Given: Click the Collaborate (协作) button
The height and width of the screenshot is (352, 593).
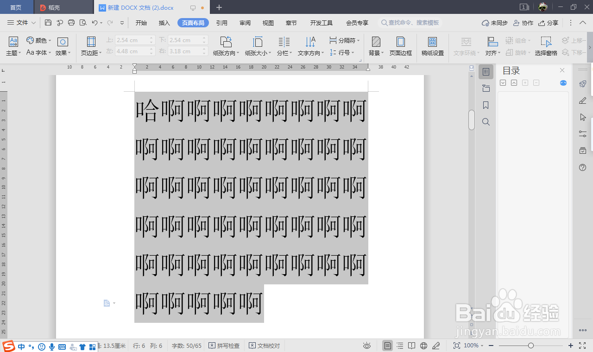Looking at the screenshot, I should (524, 23).
